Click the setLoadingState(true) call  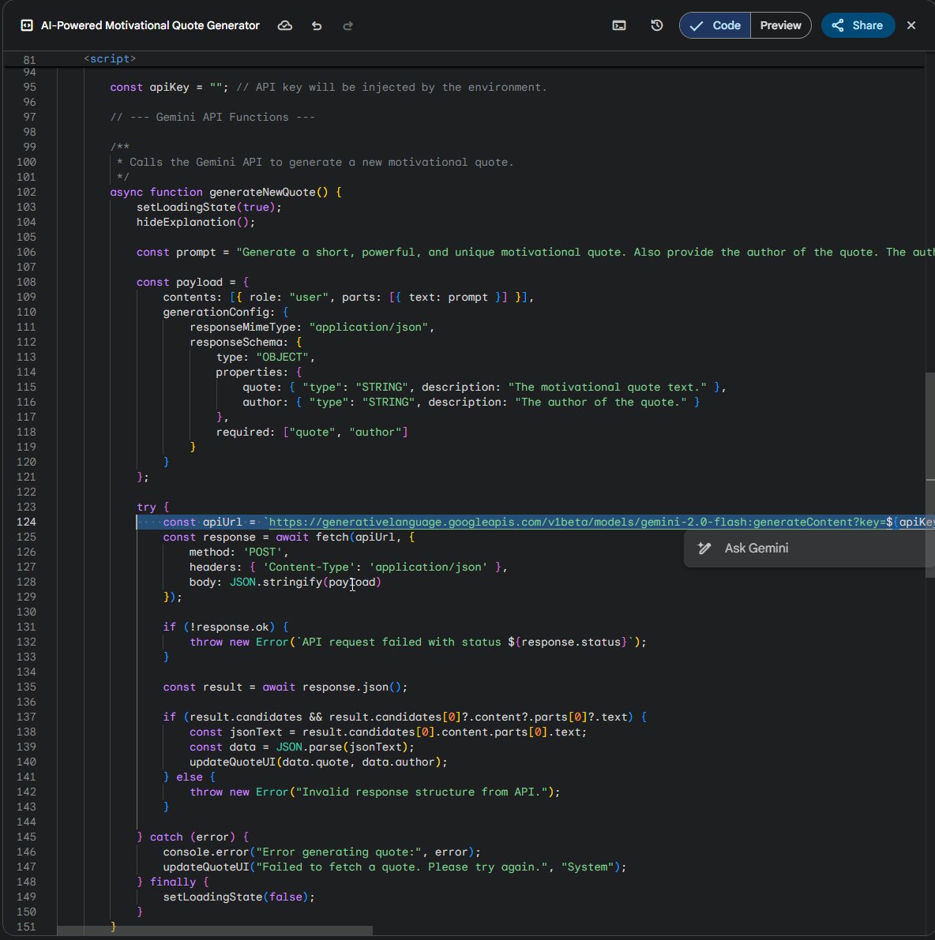pos(208,207)
